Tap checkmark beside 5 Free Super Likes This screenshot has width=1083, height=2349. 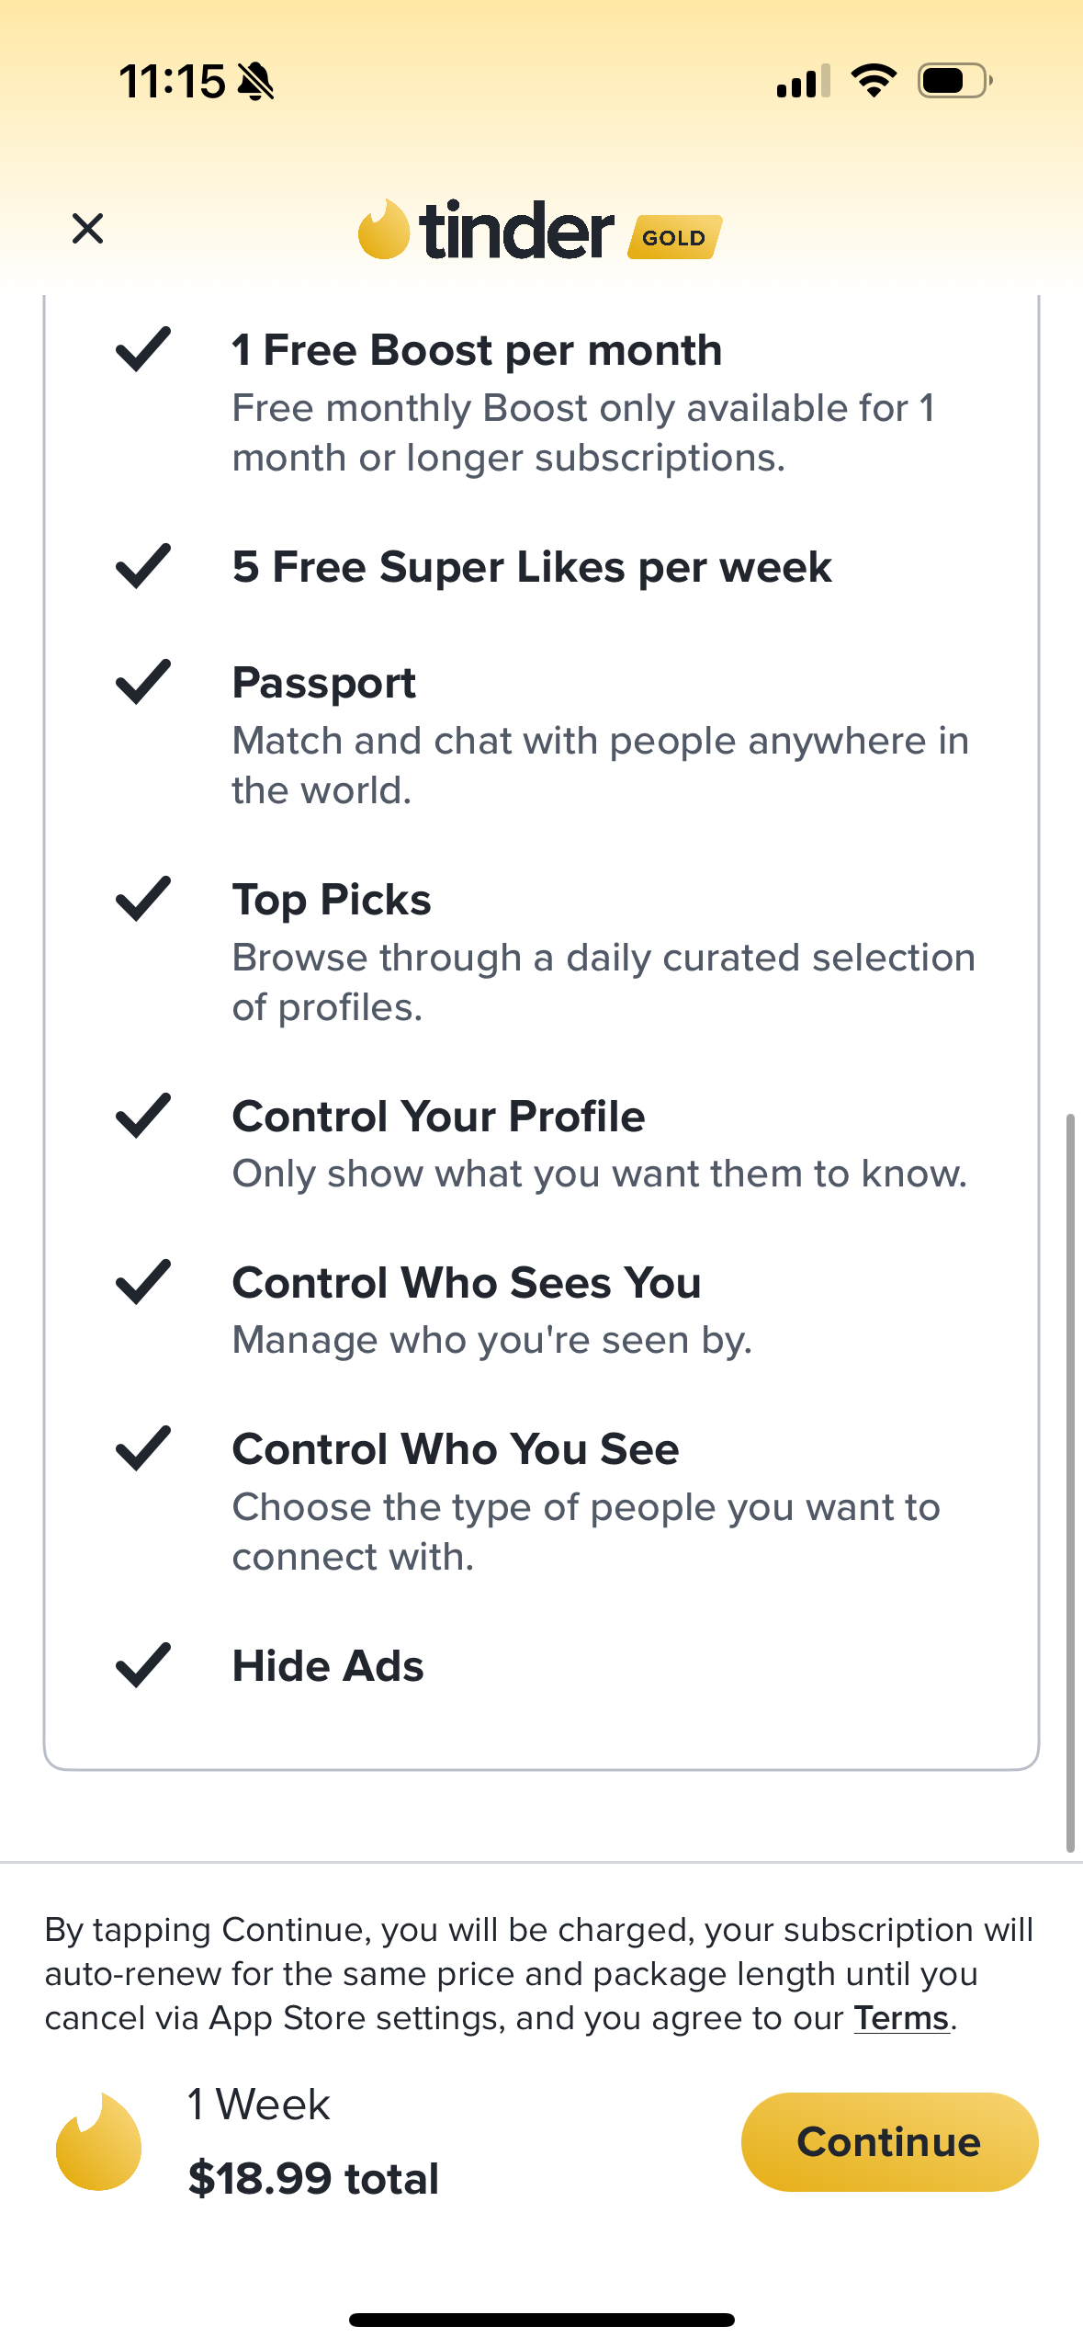click(x=143, y=566)
